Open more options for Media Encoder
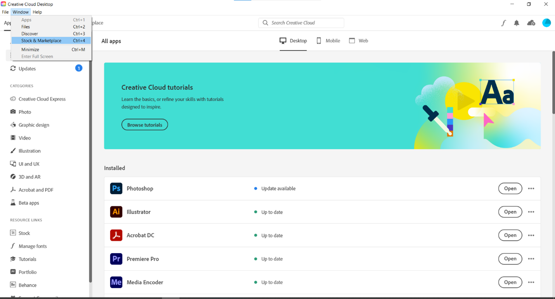 [x=531, y=282]
